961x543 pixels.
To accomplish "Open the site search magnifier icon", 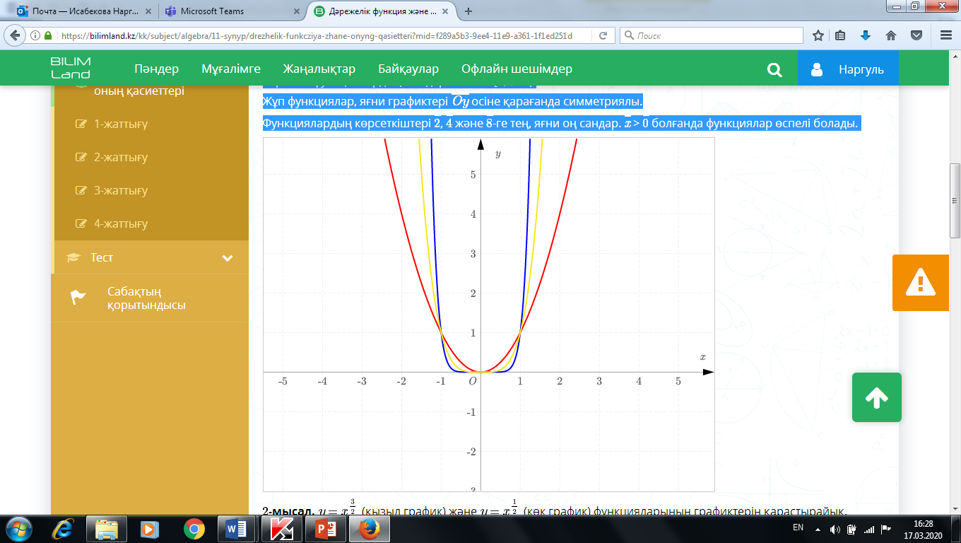I will [774, 69].
